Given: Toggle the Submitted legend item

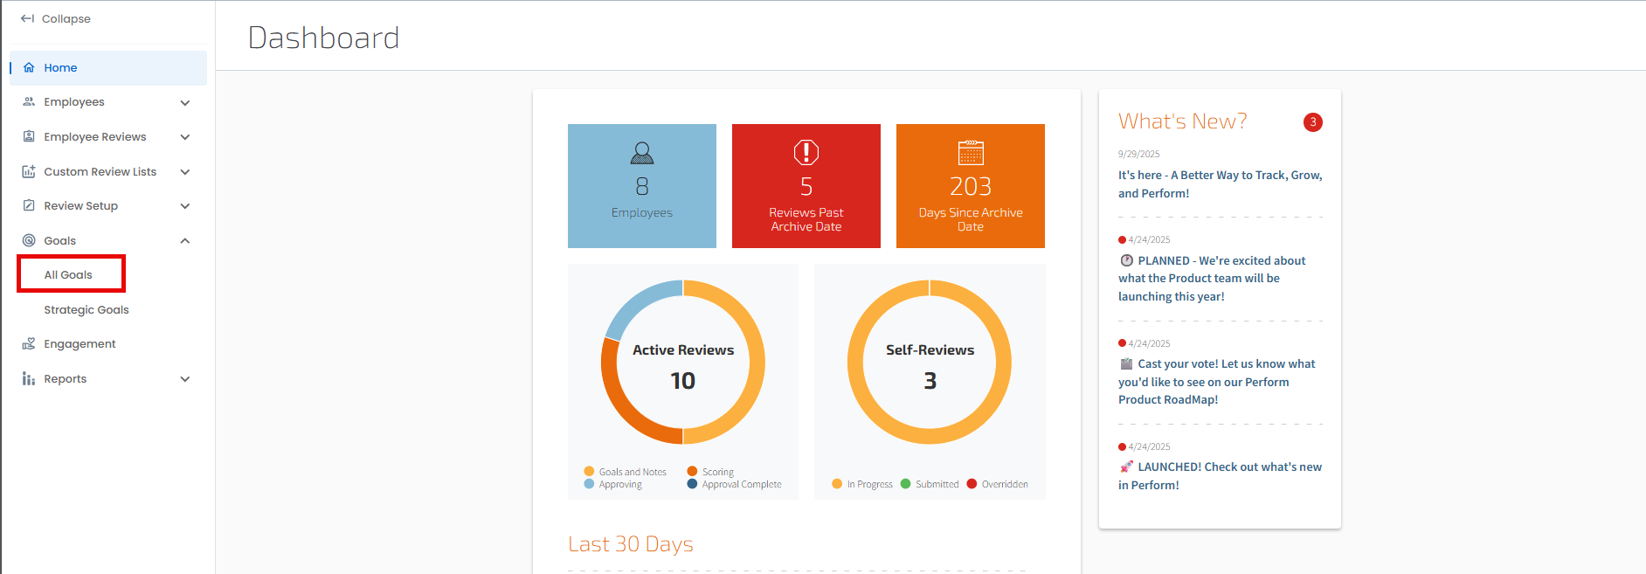Looking at the screenshot, I should tap(930, 484).
